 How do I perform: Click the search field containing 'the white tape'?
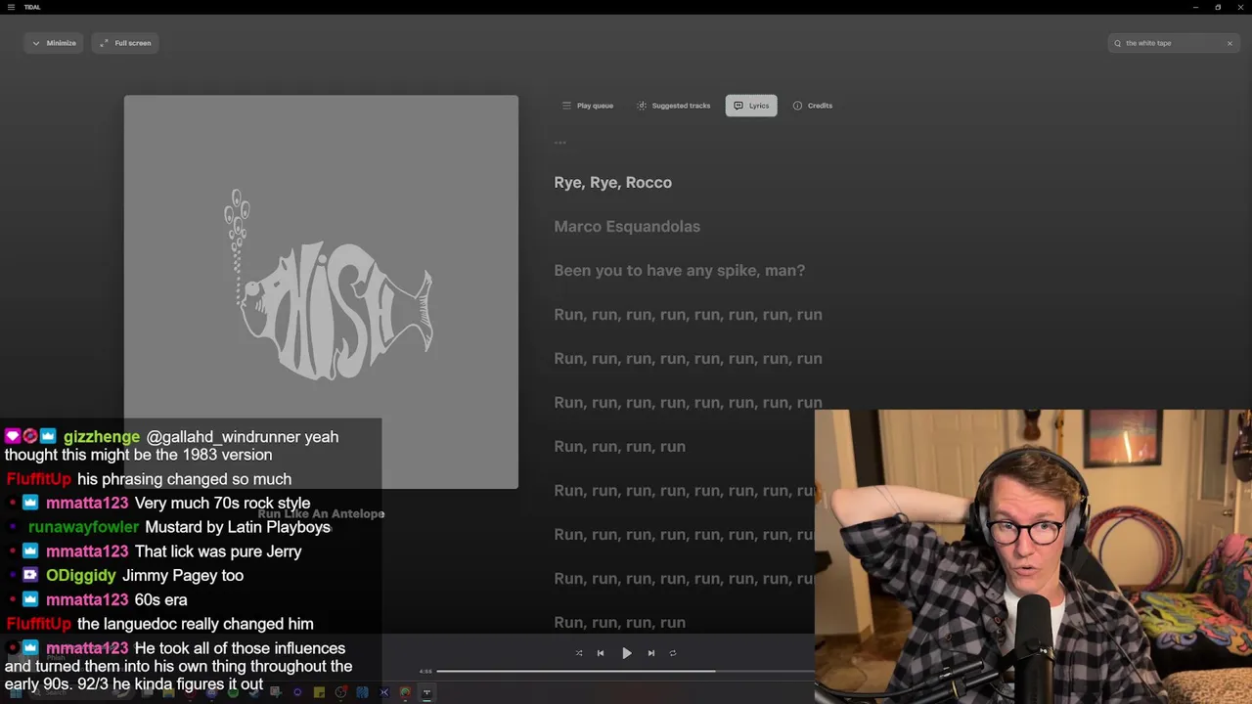(x=1173, y=43)
